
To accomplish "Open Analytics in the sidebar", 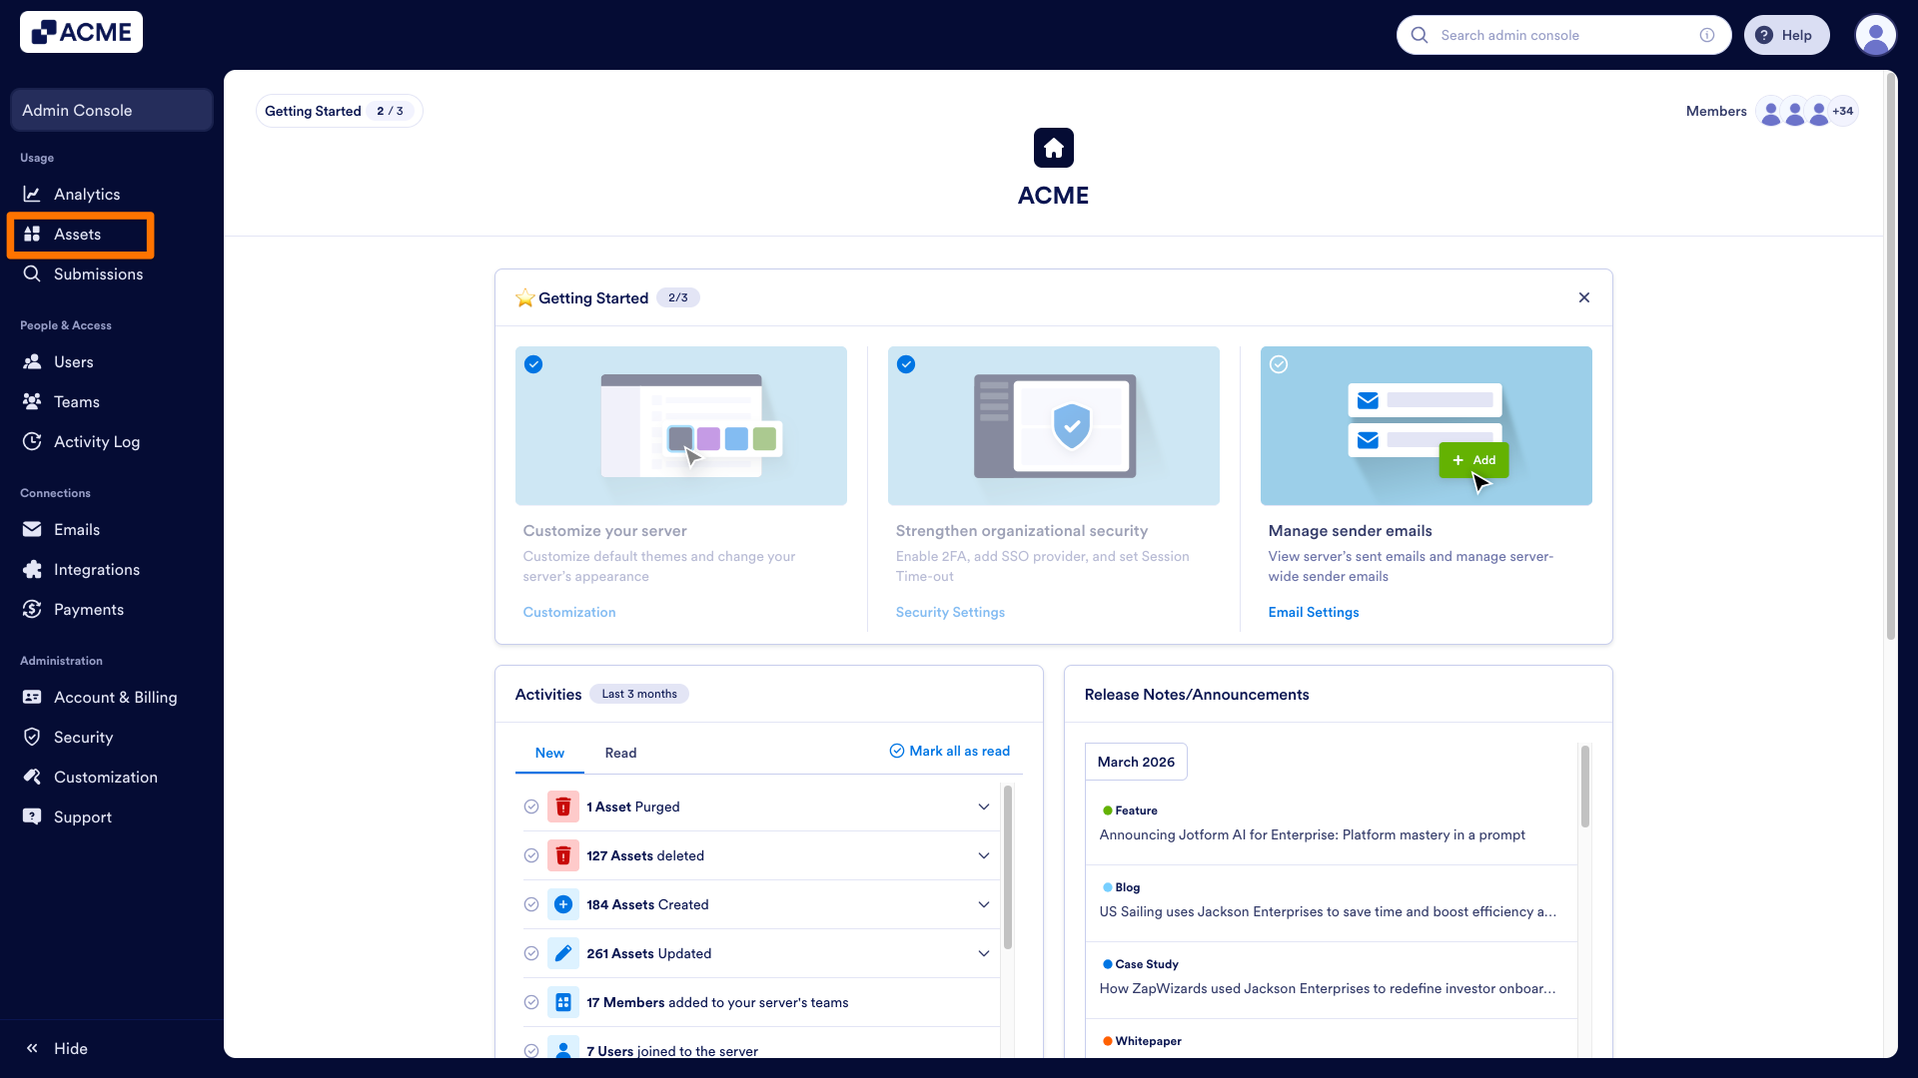I will [87, 194].
